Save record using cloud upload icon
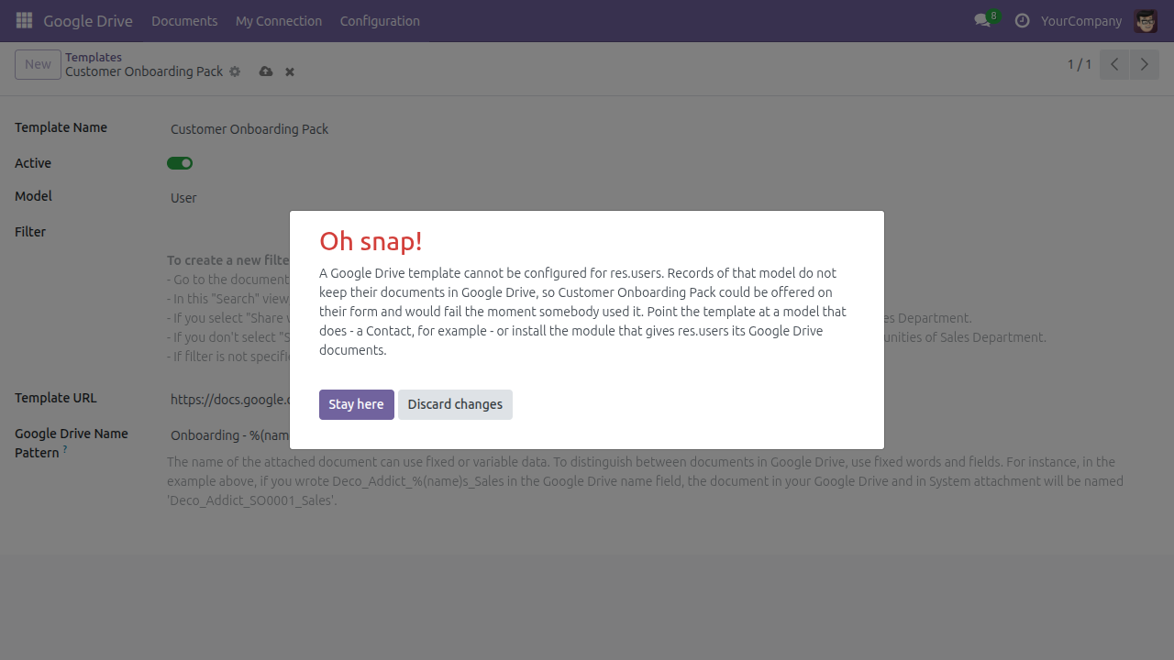This screenshot has height=660, width=1174. (x=266, y=71)
